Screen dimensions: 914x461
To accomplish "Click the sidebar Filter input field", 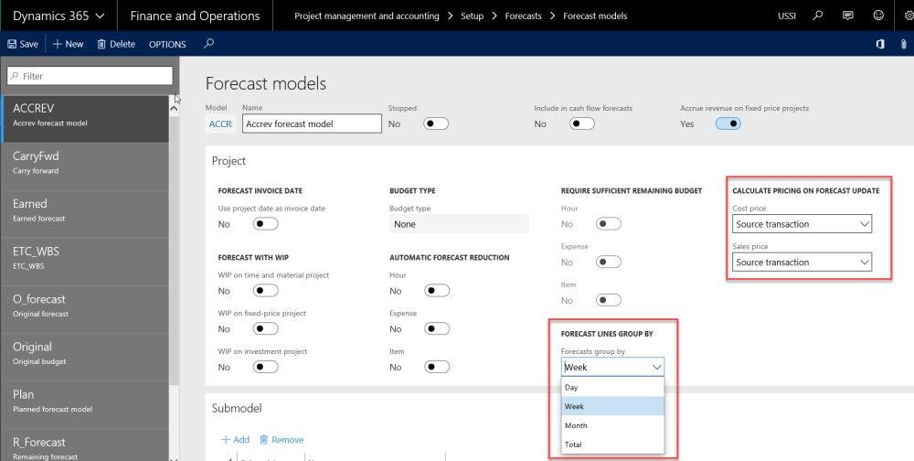I will point(90,76).
